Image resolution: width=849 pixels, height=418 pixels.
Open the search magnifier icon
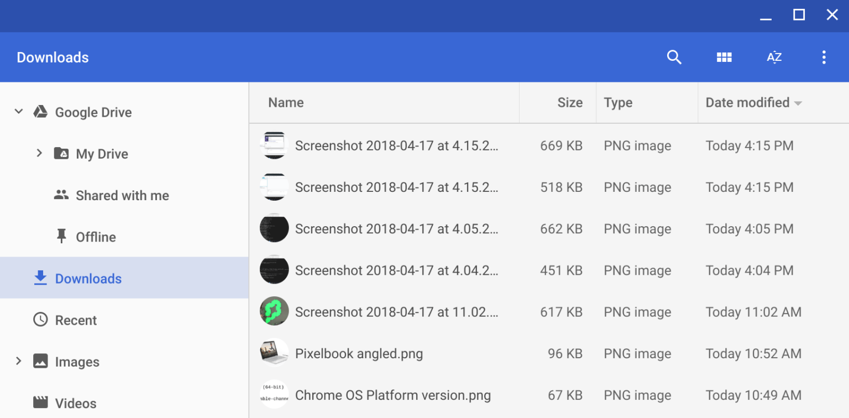tap(674, 57)
